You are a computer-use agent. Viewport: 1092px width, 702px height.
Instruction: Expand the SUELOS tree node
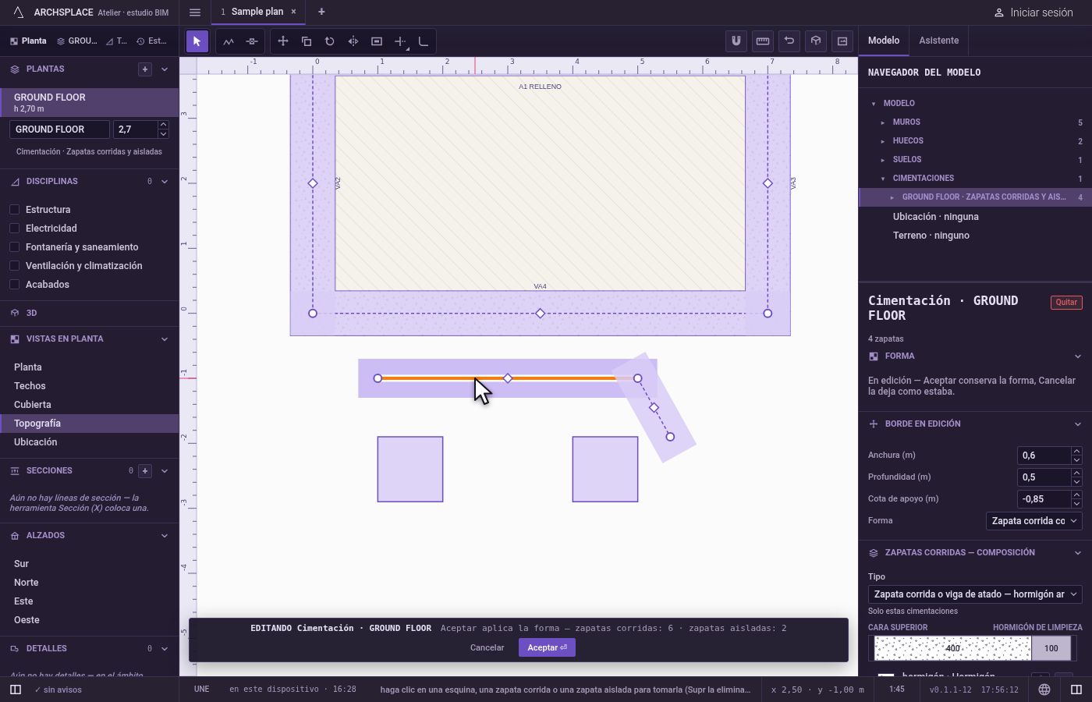(x=883, y=160)
